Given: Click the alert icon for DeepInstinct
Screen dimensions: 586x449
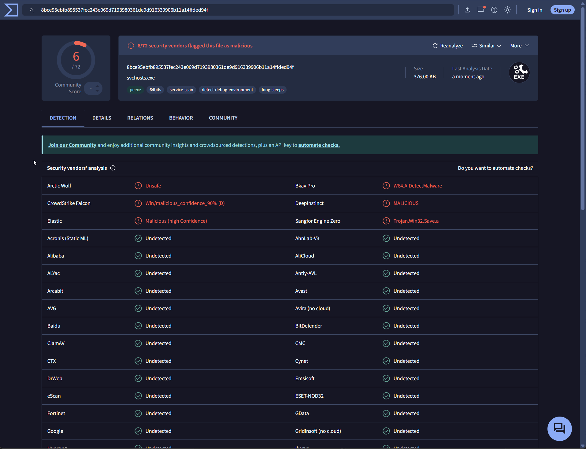Looking at the screenshot, I should tap(386, 203).
